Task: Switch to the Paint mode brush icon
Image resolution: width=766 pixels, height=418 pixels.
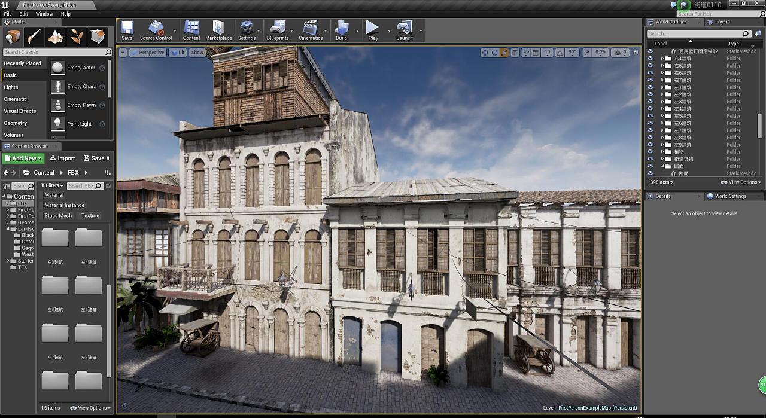Action: coord(34,37)
